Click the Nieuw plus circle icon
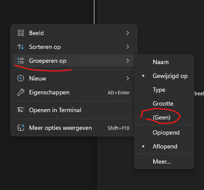 [21, 78]
